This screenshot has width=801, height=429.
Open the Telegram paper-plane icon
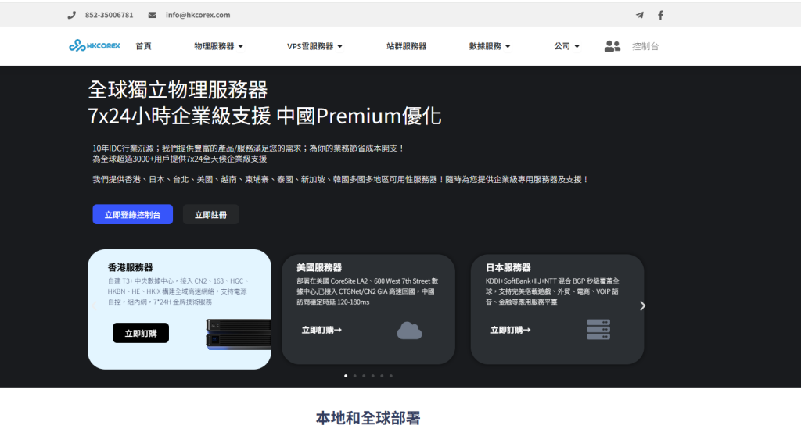[x=640, y=16]
